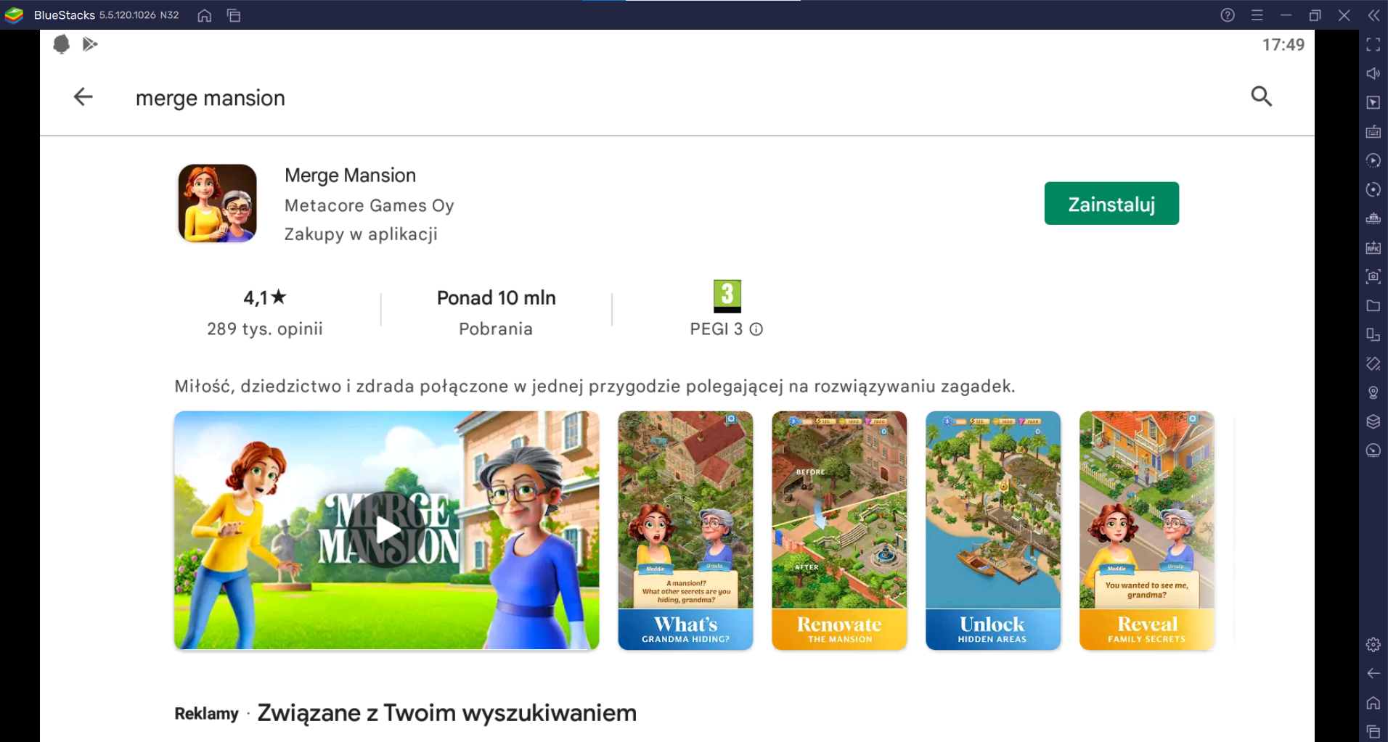This screenshot has width=1388, height=742.
Task: Click the multi-window resize icon in the sidebar
Action: [1373, 334]
